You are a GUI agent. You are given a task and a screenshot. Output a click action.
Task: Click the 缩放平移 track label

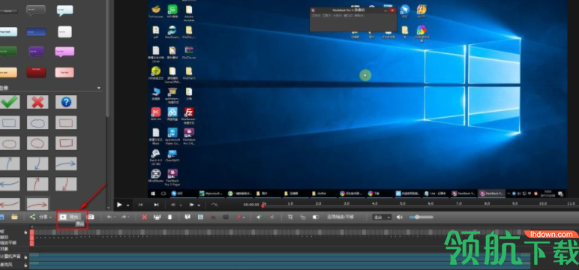click(8, 243)
